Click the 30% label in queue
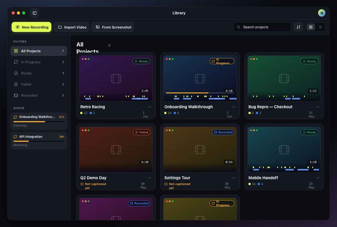This screenshot has height=227, width=337. pos(62,137)
